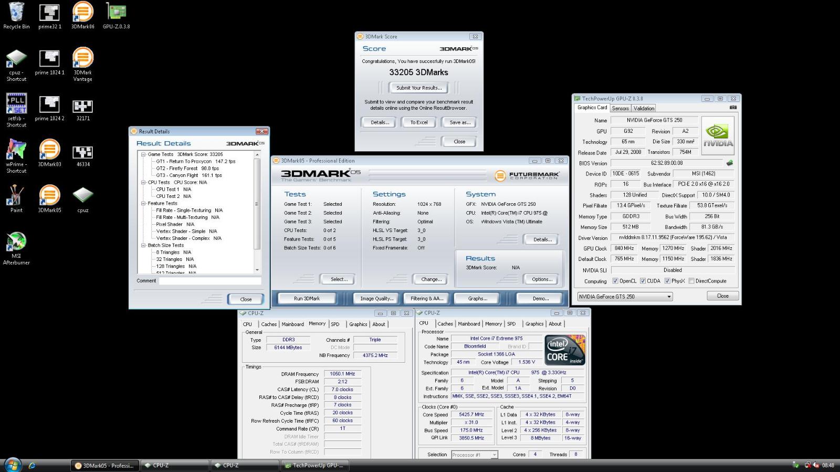The image size is (840, 472).
Task: Click the Run 3DMark button
Action: coord(307,298)
